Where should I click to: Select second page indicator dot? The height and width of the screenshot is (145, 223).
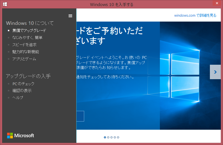[108, 137]
